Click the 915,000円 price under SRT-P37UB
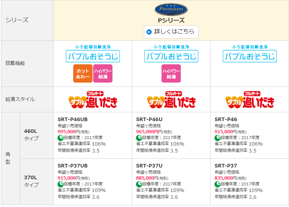 coord(69,178)
